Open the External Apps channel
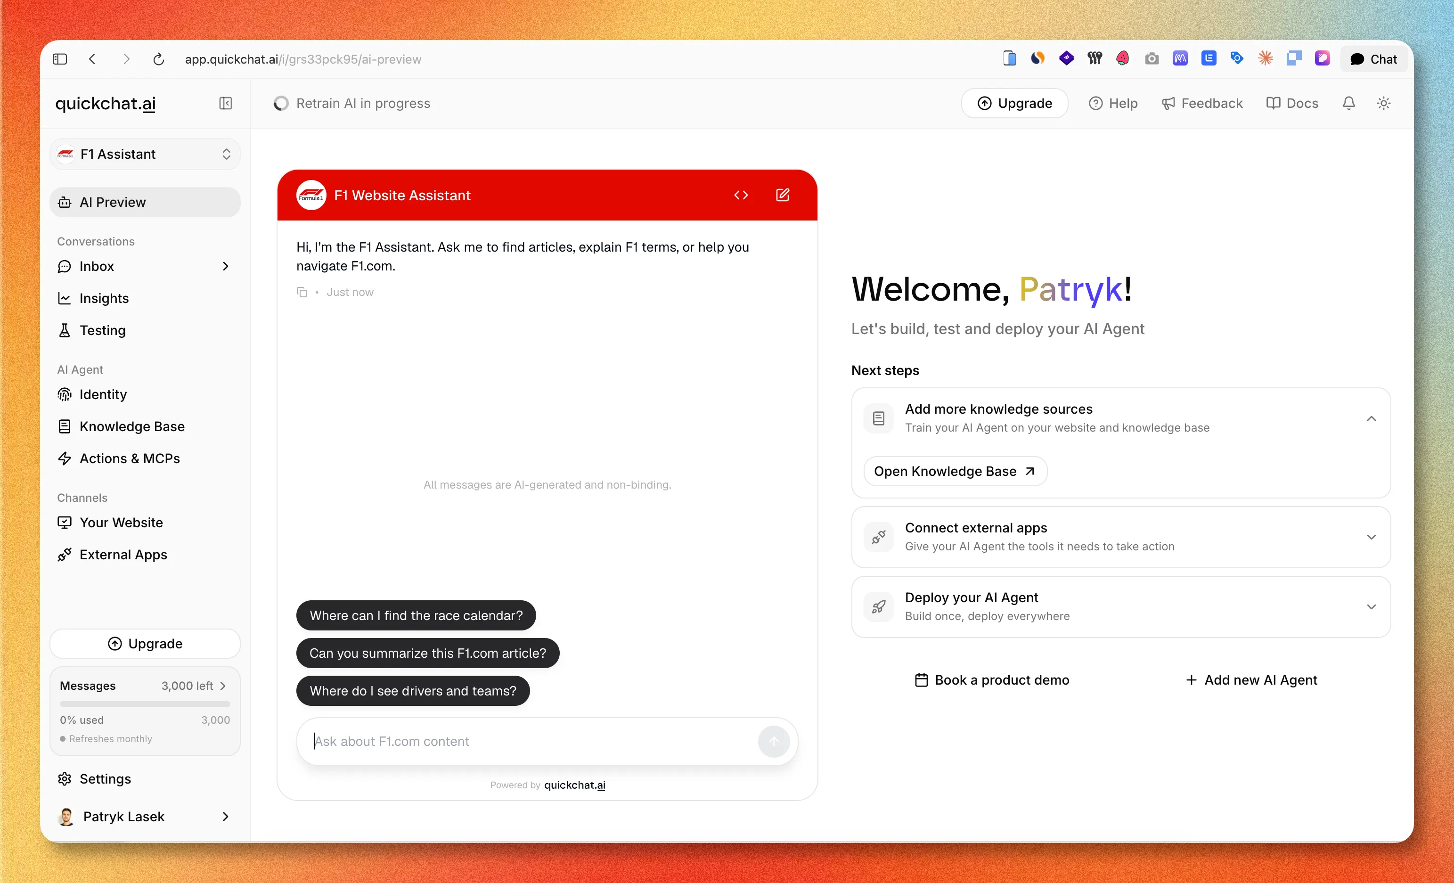 point(145,555)
